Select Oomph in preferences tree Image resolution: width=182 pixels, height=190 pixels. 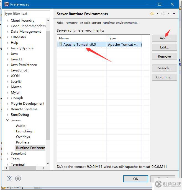click(x=17, y=98)
